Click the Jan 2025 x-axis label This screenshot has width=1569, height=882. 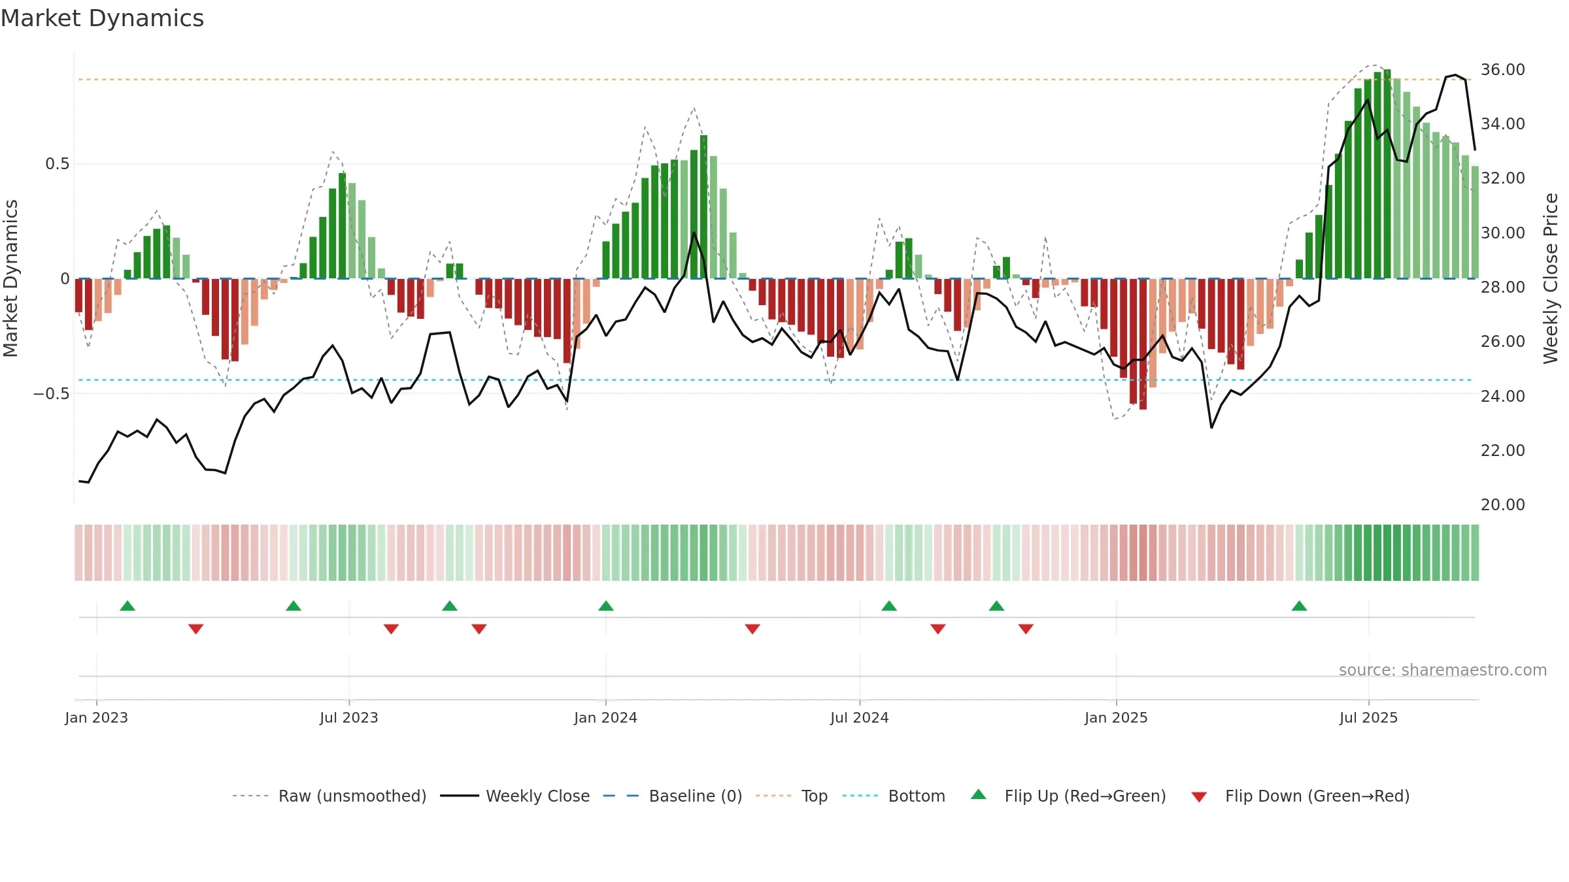coord(1117,717)
